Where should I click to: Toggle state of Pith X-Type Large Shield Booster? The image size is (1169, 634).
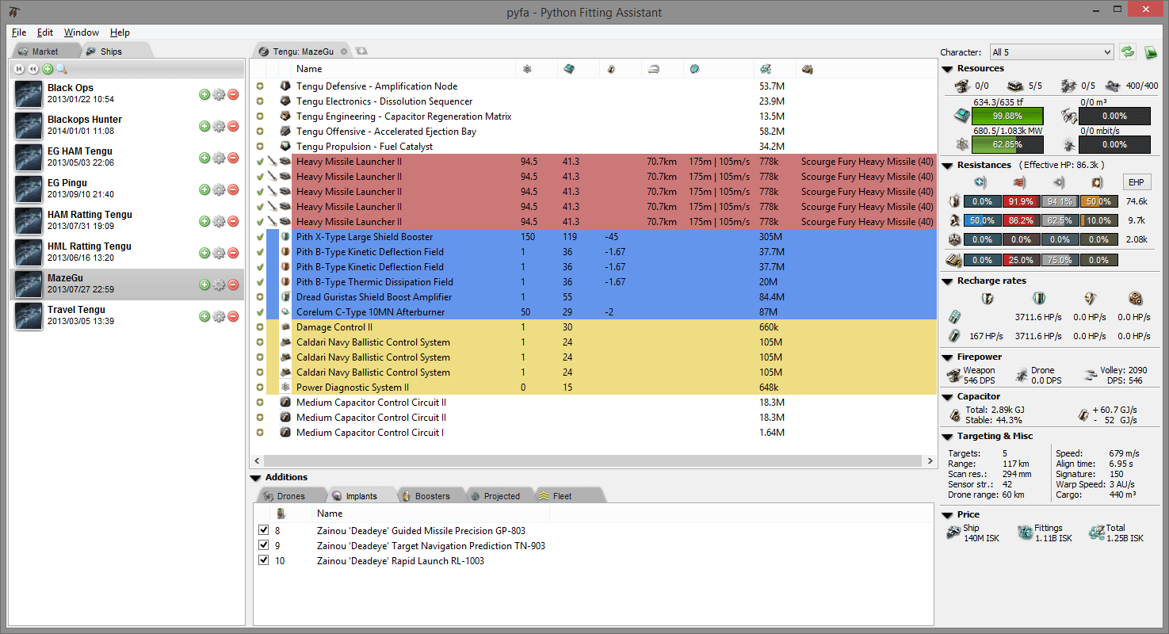(260, 237)
